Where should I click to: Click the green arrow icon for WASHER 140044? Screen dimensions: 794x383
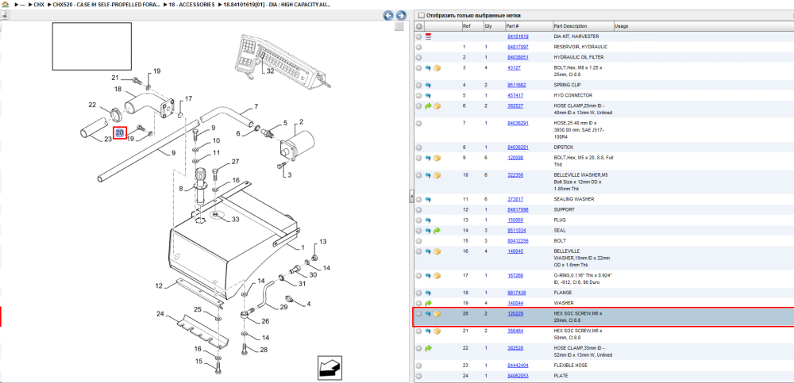click(x=428, y=303)
